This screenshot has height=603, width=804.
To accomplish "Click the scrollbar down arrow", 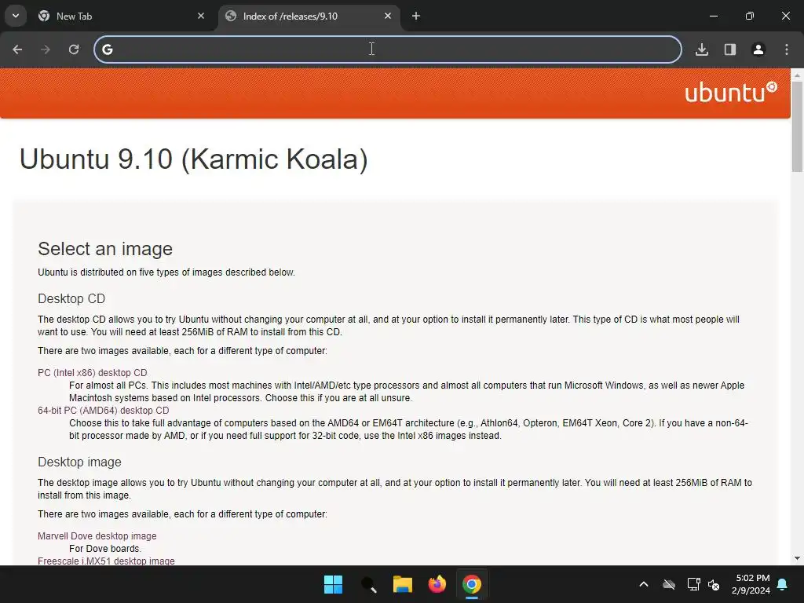I will tap(798, 558).
